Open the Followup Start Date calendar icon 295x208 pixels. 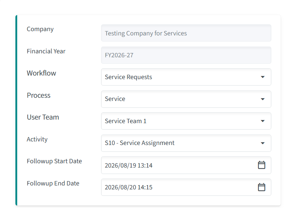[261, 165]
